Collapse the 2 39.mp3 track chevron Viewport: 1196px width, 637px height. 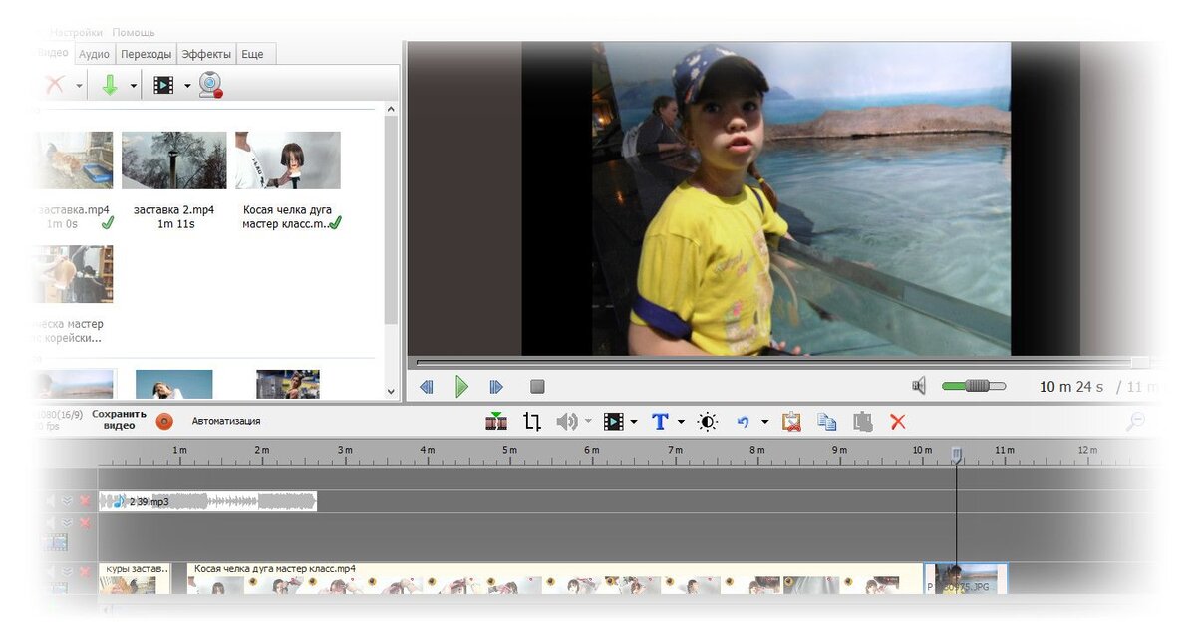[x=68, y=501]
